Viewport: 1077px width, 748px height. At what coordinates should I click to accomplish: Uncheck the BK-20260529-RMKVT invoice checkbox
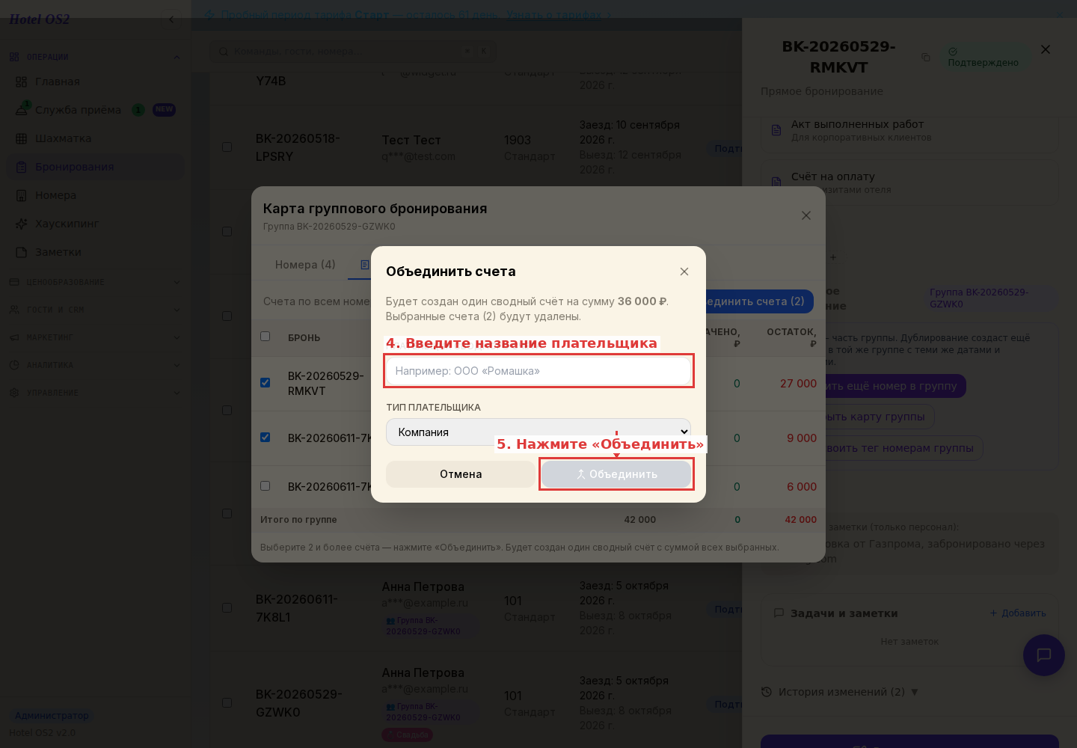click(265, 382)
